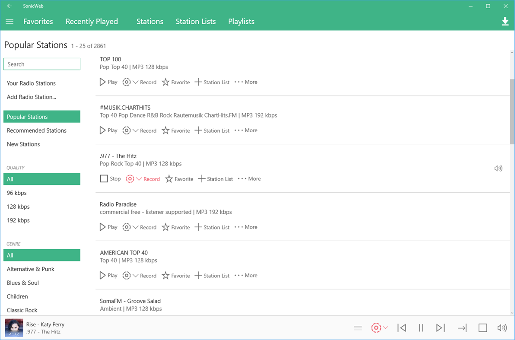Screen dimensions: 515x340
Task: Stop playback using the player stop icon
Action: tap(483, 327)
